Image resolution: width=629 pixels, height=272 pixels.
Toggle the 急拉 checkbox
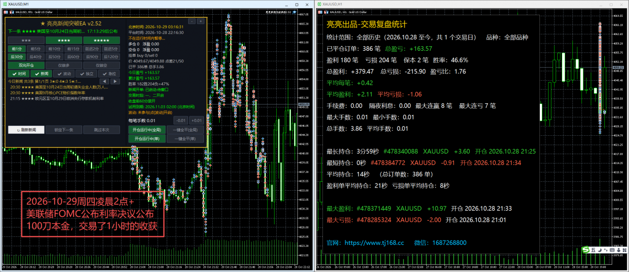point(109,73)
